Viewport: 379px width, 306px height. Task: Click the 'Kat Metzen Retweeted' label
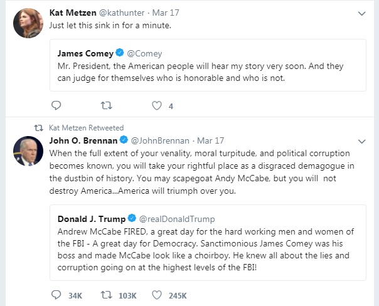[87, 128]
